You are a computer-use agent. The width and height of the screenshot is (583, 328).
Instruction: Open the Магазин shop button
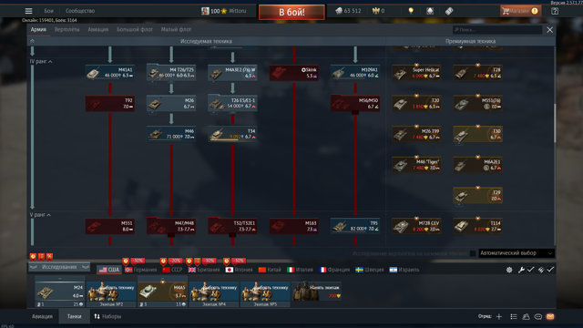click(x=520, y=11)
